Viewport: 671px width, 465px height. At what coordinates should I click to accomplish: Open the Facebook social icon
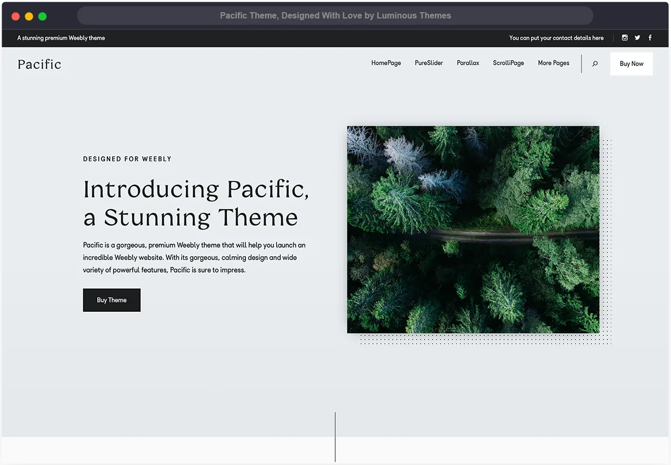click(650, 38)
